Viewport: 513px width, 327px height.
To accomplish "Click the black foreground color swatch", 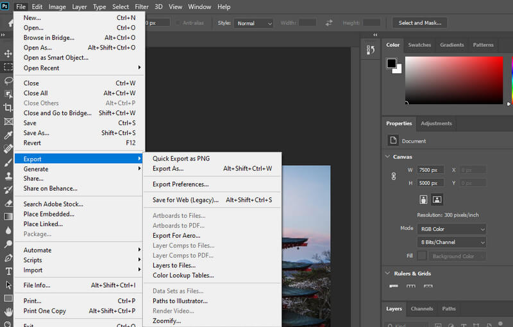I will [x=391, y=63].
